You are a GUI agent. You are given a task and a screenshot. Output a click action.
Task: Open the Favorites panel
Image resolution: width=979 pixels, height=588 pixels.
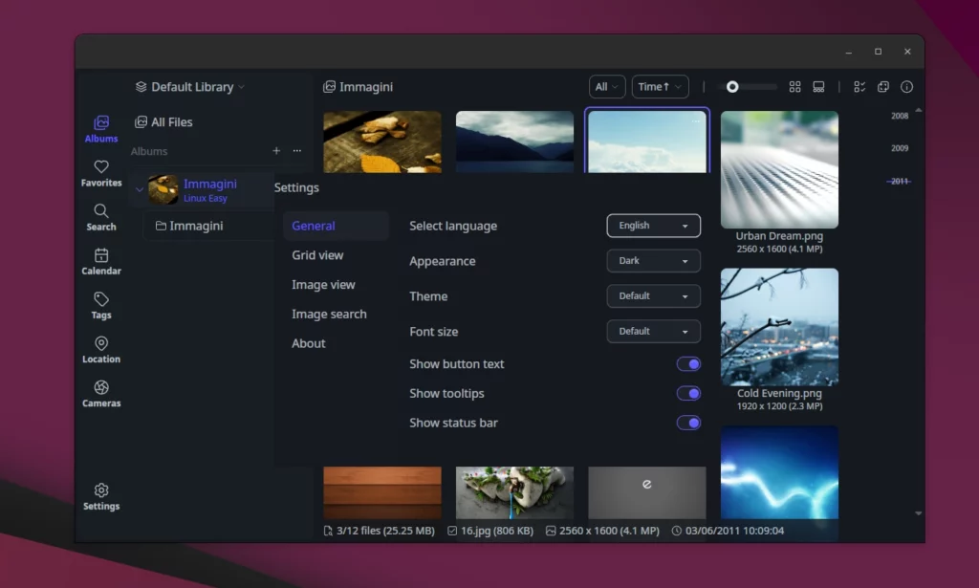pyautogui.click(x=100, y=172)
